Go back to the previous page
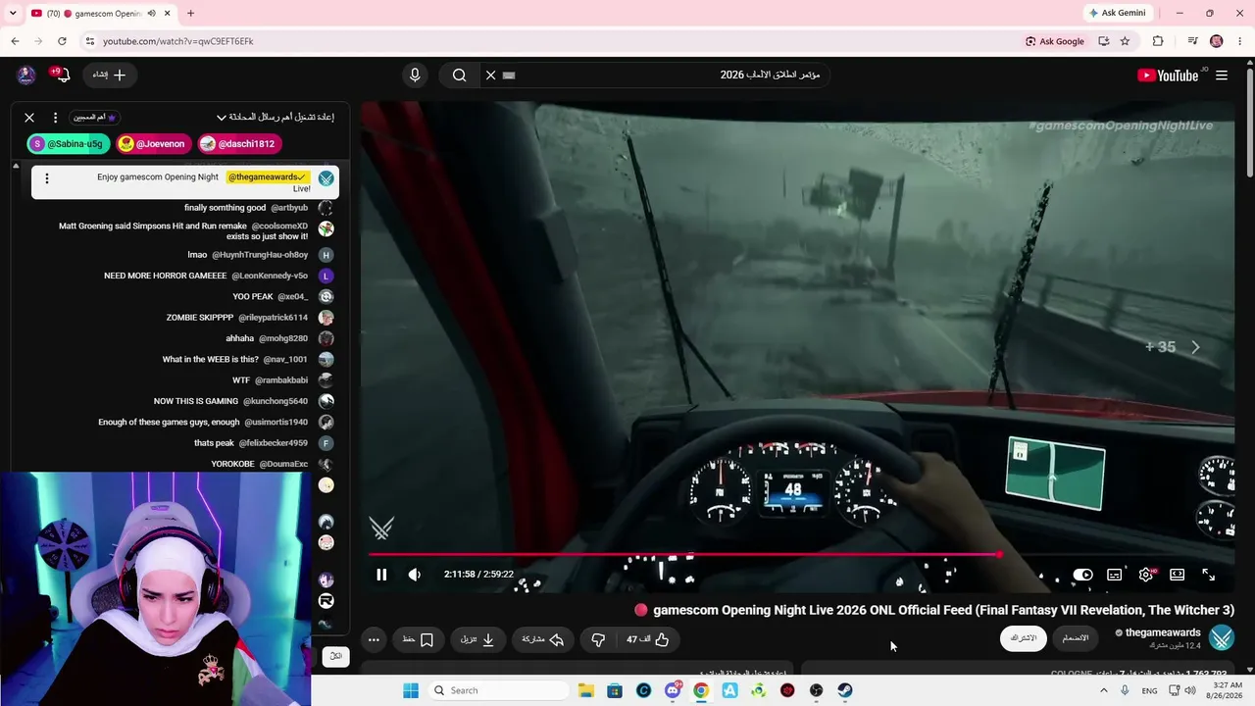Screen dimensions: 1255x706 pyautogui.click(x=15, y=41)
